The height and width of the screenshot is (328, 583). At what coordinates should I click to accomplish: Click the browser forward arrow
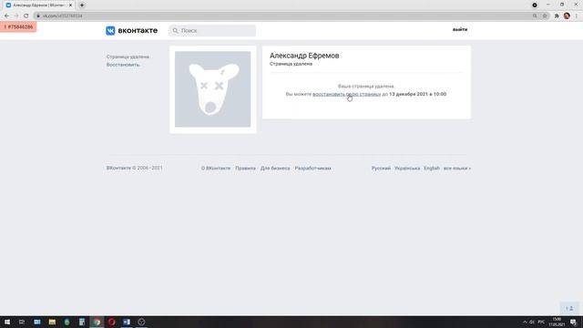click(x=16, y=16)
